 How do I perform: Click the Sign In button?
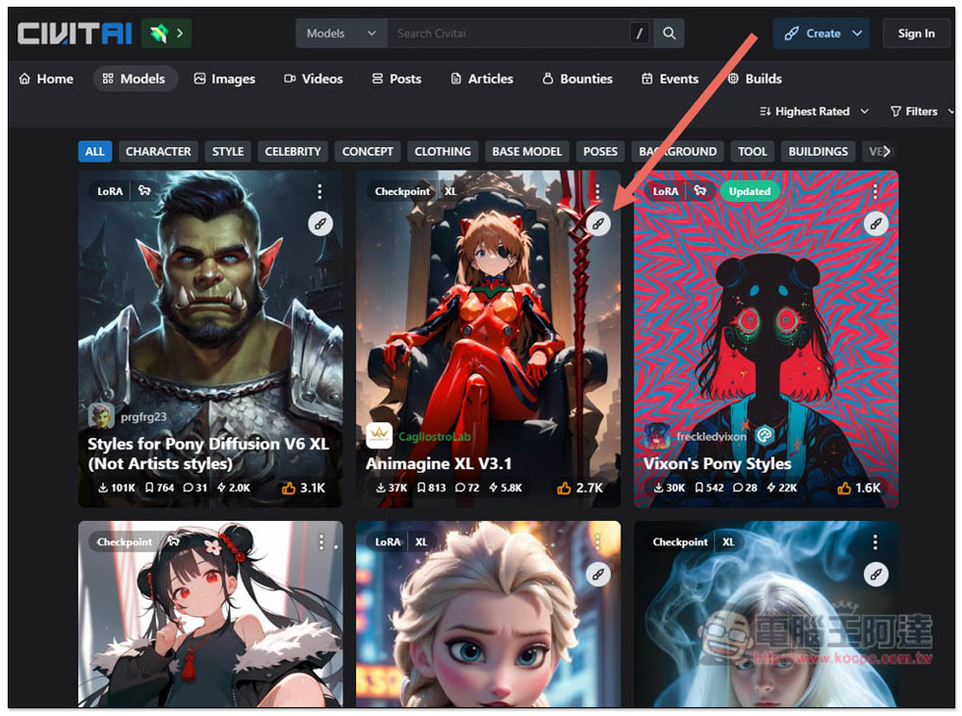click(x=916, y=33)
